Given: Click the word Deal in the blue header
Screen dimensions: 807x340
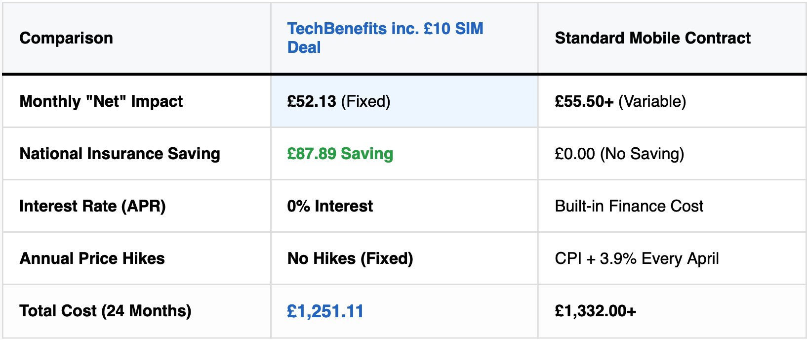Looking at the screenshot, I should pos(304,47).
